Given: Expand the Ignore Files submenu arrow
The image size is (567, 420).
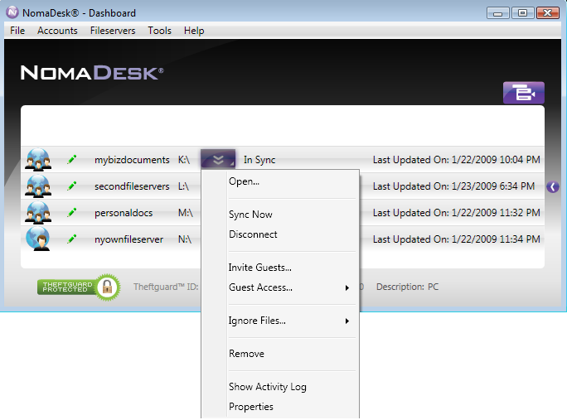Looking at the screenshot, I should pyautogui.click(x=347, y=321).
